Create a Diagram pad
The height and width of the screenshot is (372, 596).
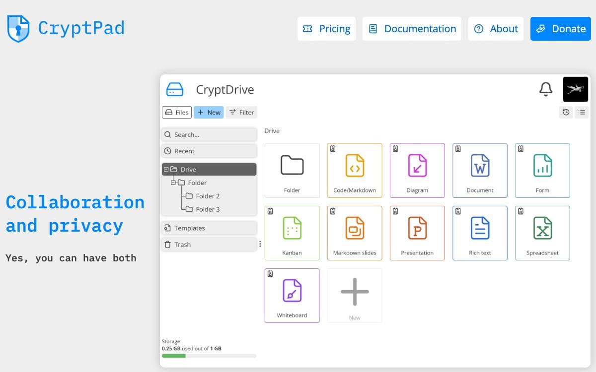pyautogui.click(x=417, y=171)
